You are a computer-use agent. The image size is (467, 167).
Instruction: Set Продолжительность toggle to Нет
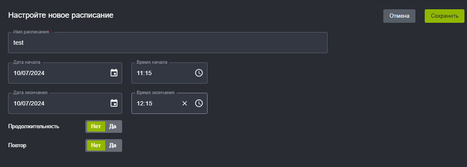coord(96,126)
